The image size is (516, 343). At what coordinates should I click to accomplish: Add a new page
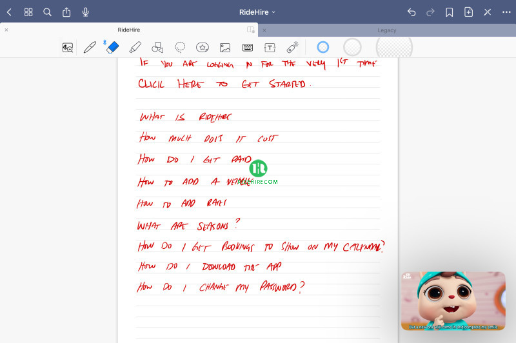pos(468,12)
